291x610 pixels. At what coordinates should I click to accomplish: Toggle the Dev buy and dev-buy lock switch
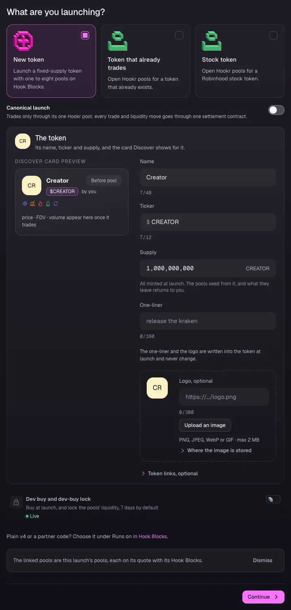273,499
